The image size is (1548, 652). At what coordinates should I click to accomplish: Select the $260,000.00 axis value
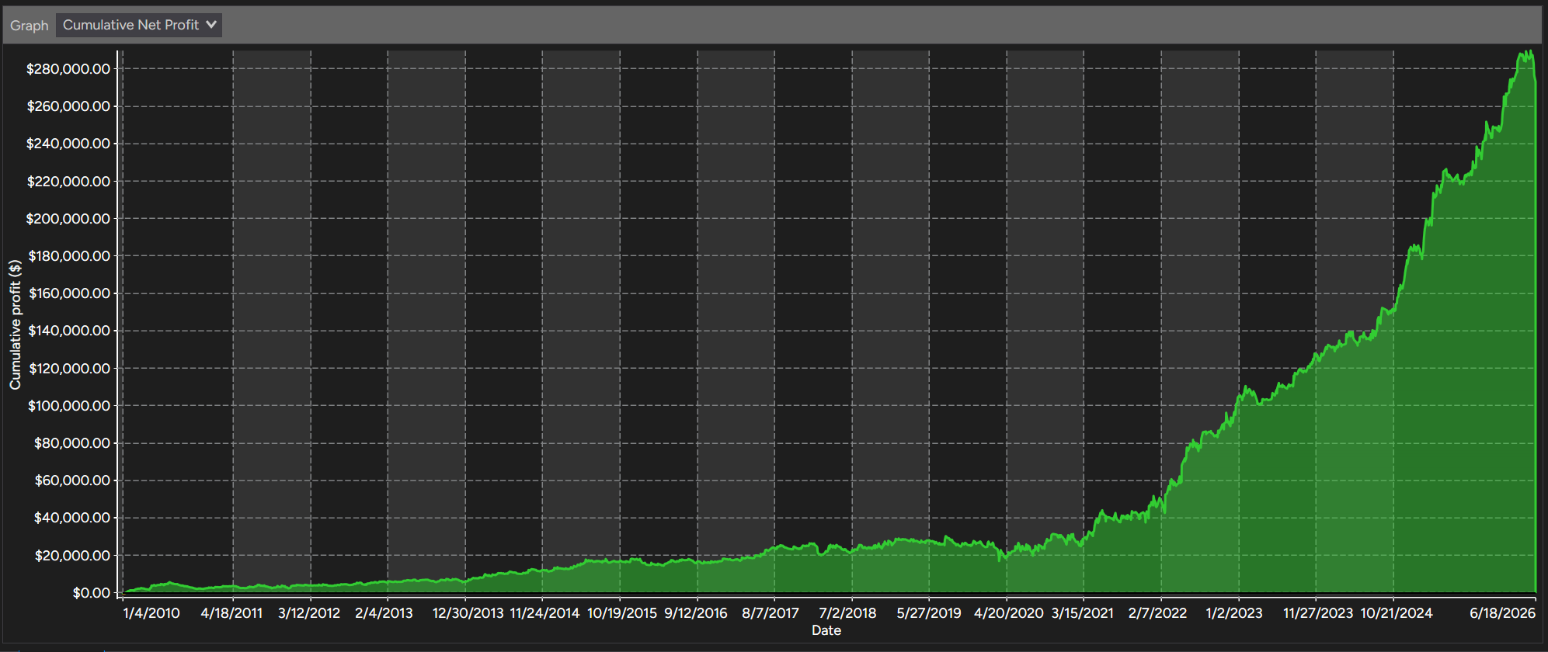68,106
